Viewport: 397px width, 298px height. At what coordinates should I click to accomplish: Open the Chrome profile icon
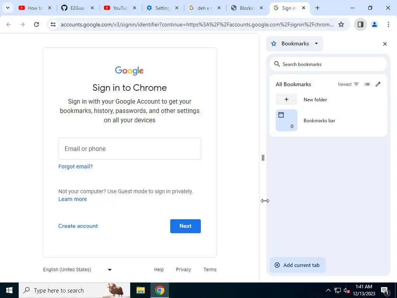point(374,24)
